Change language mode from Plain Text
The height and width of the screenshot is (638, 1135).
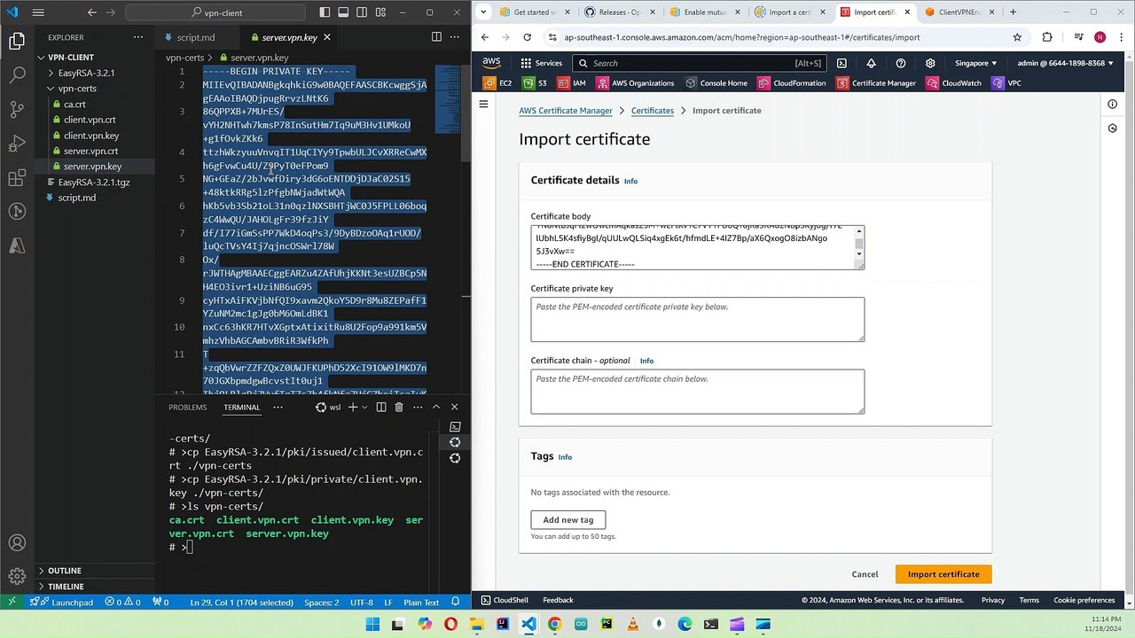click(x=421, y=603)
